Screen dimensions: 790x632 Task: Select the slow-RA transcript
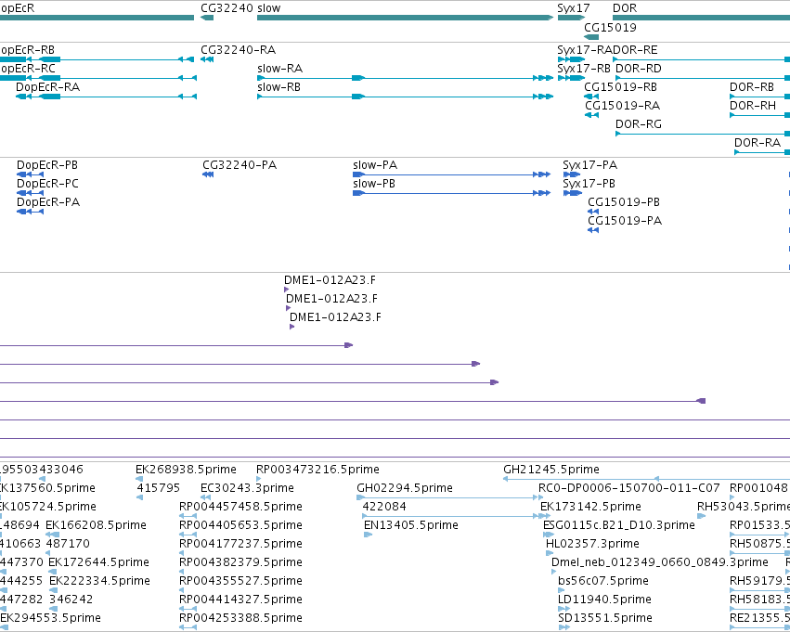[x=279, y=69]
